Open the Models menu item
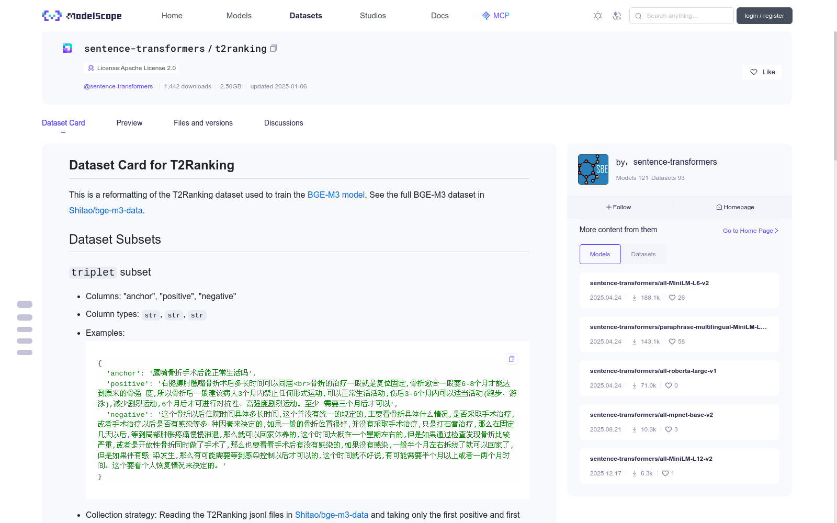The image size is (837, 523). click(239, 16)
